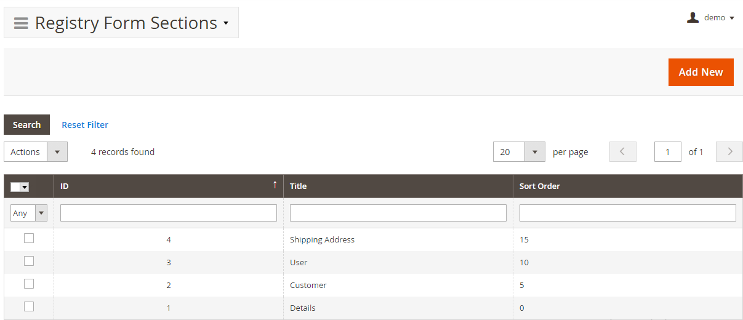Focus the Title filter input field
Viewport: 743px width, 320px height.
[x=398, y=213]
